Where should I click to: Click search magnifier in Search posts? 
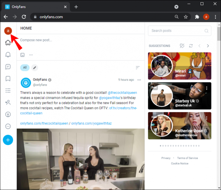(206, 31)
